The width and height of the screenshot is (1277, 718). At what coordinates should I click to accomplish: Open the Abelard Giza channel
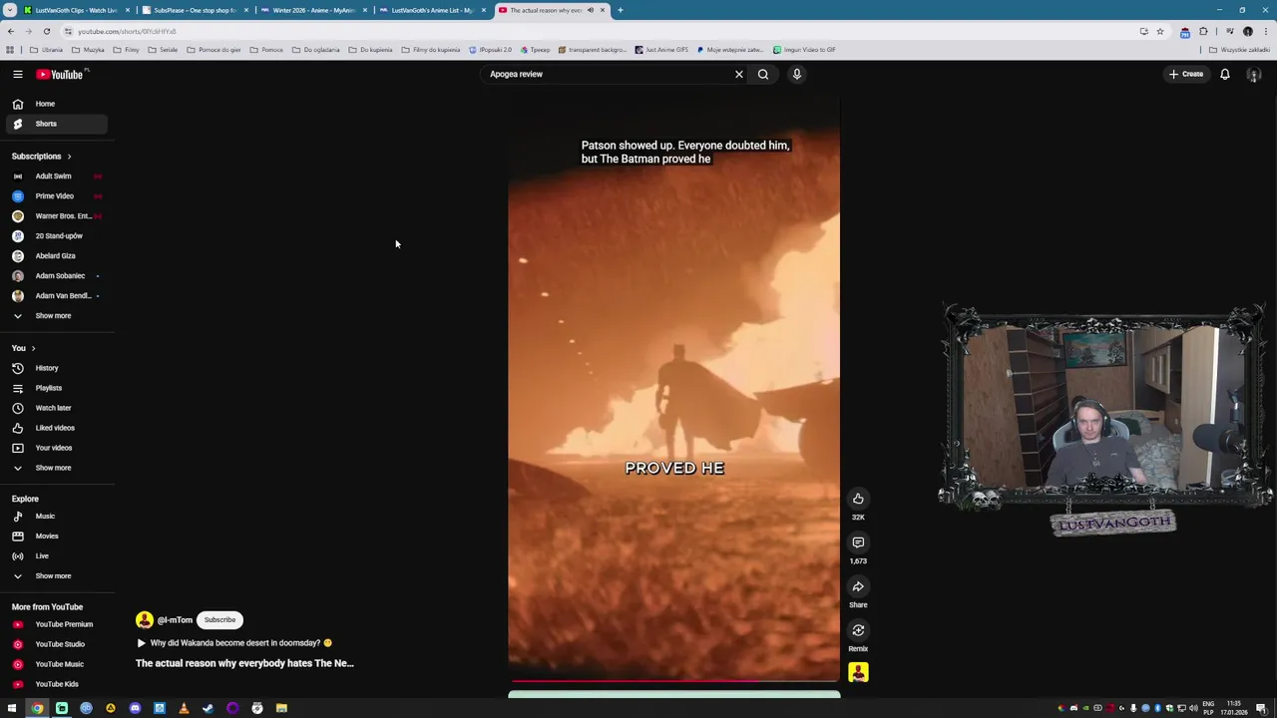55,256
